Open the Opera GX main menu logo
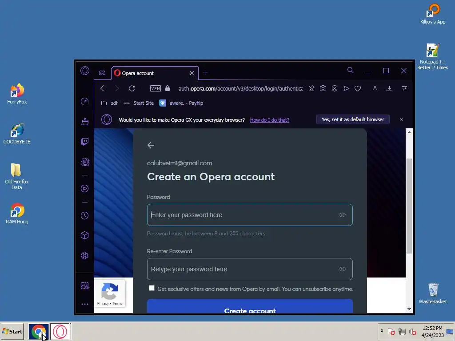The image size is (455, 341). pyautogui.click(x=85, y=71)
